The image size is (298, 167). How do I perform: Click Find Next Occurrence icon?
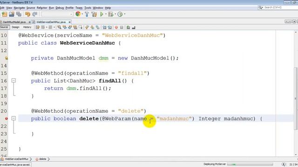(x=70, y=27)
